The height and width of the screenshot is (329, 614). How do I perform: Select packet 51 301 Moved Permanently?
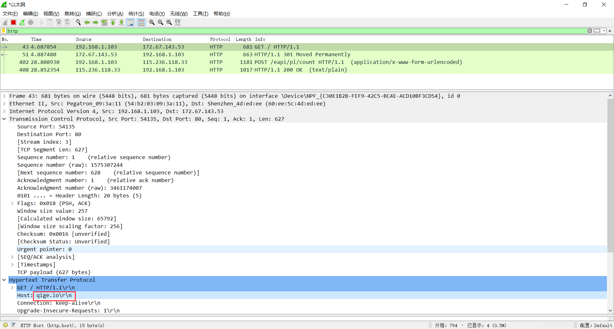[x=307, y=55]
